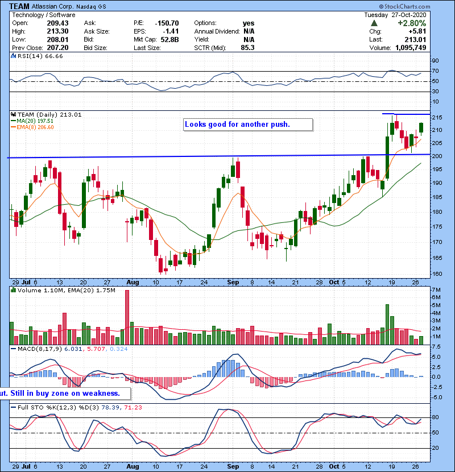The height and width of the screenshot is (472, 455).
Task: Click the tall green volume bar near Oct 19
Action: click(x=387, y=325)
